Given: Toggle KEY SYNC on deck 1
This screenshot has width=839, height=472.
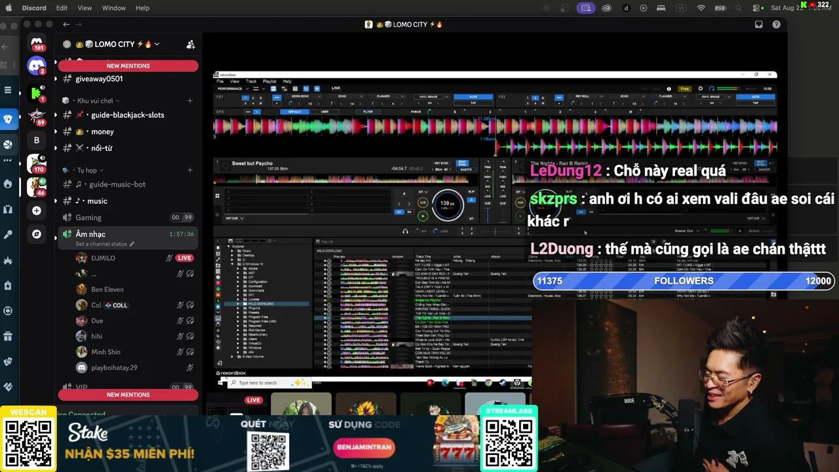Looking at the screenshot, I should pyautogui.click(x=440, y=163).
